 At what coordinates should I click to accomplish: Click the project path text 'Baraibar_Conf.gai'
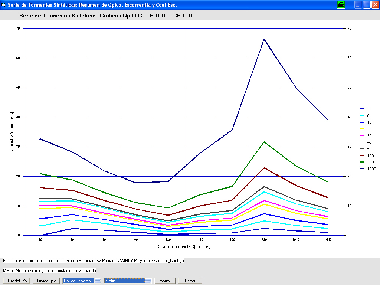[169, 261]
